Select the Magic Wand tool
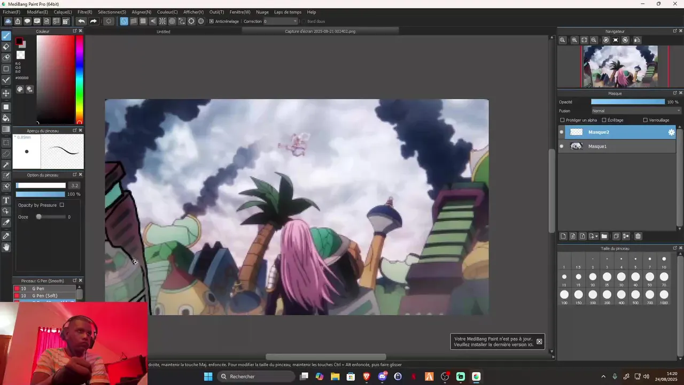Viewport: 684px width, 385px height. pyautogui.click(x=6, y=165)
